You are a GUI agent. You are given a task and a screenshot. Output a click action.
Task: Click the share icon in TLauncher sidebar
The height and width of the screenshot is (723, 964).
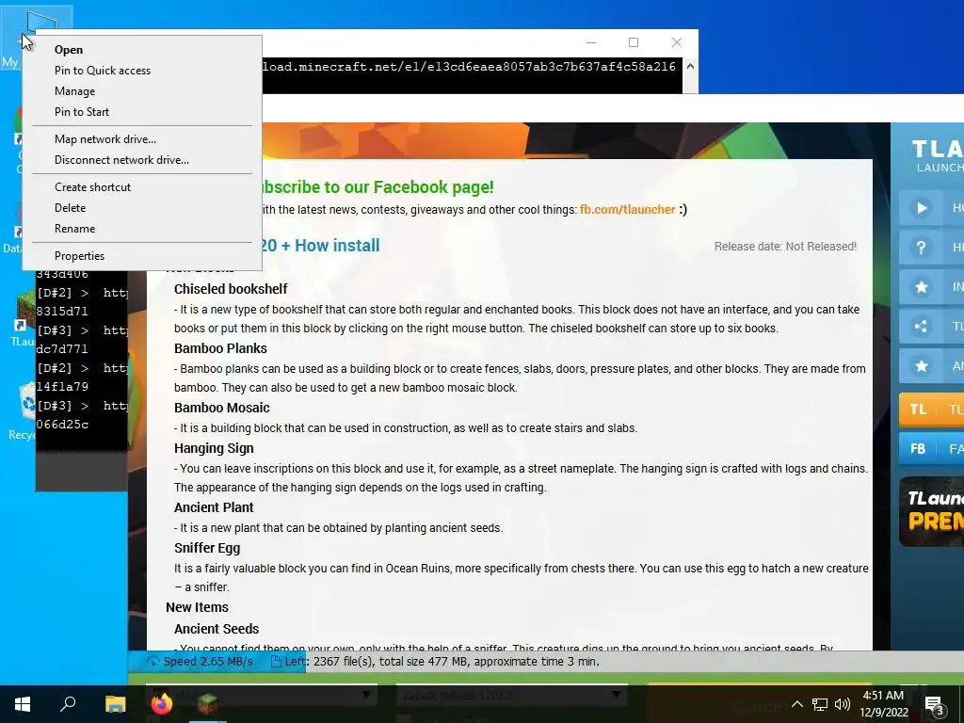921,327
